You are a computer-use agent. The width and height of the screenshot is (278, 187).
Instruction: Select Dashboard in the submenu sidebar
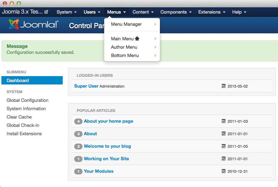18,81
